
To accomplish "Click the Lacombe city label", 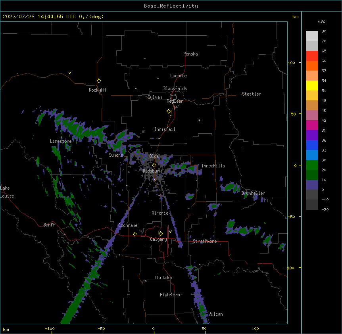I will [179, 76].
